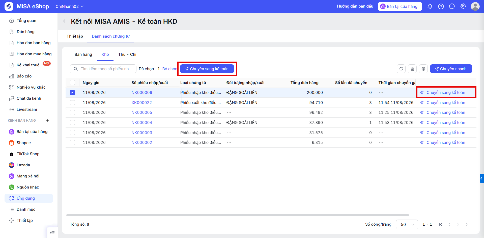
Task: Click the Số lần đã chuyển column header
Action: (x=351, y=83)
